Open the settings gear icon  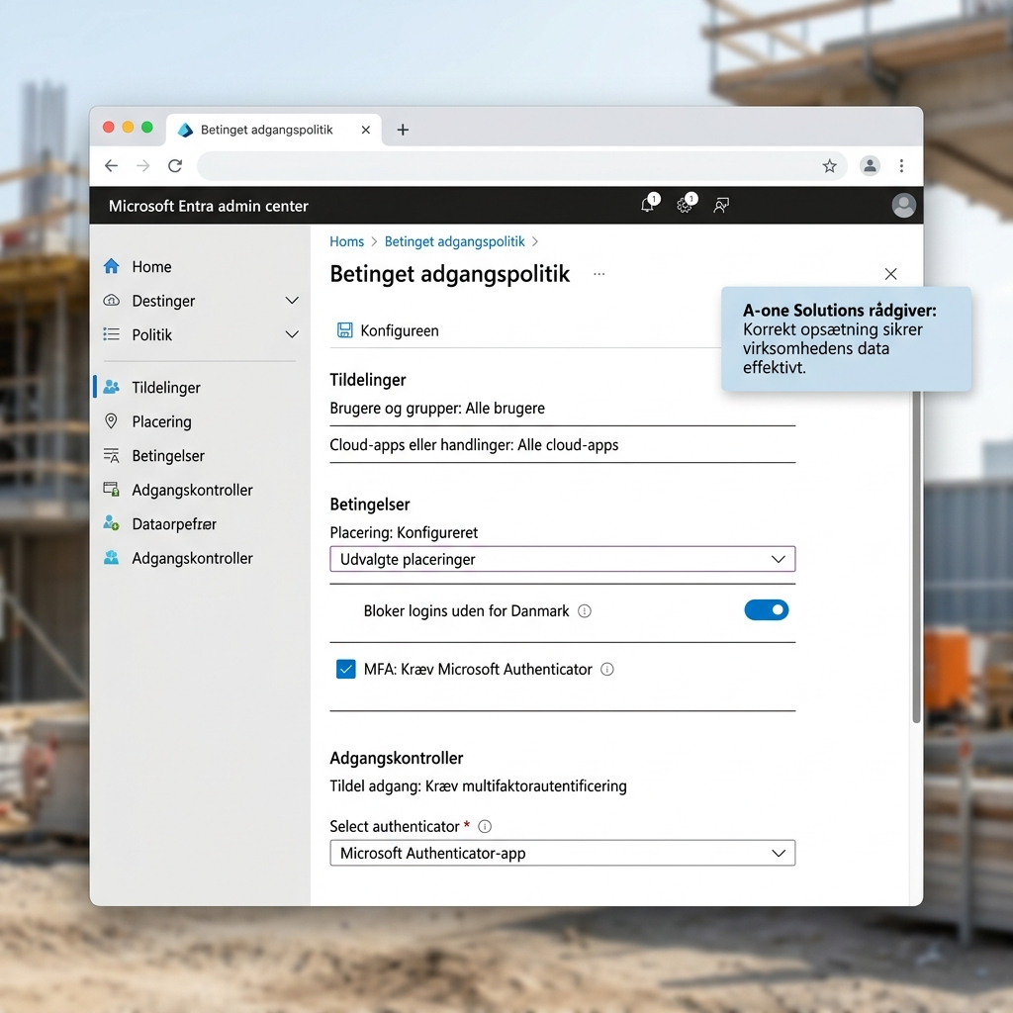tap(686, 205)
